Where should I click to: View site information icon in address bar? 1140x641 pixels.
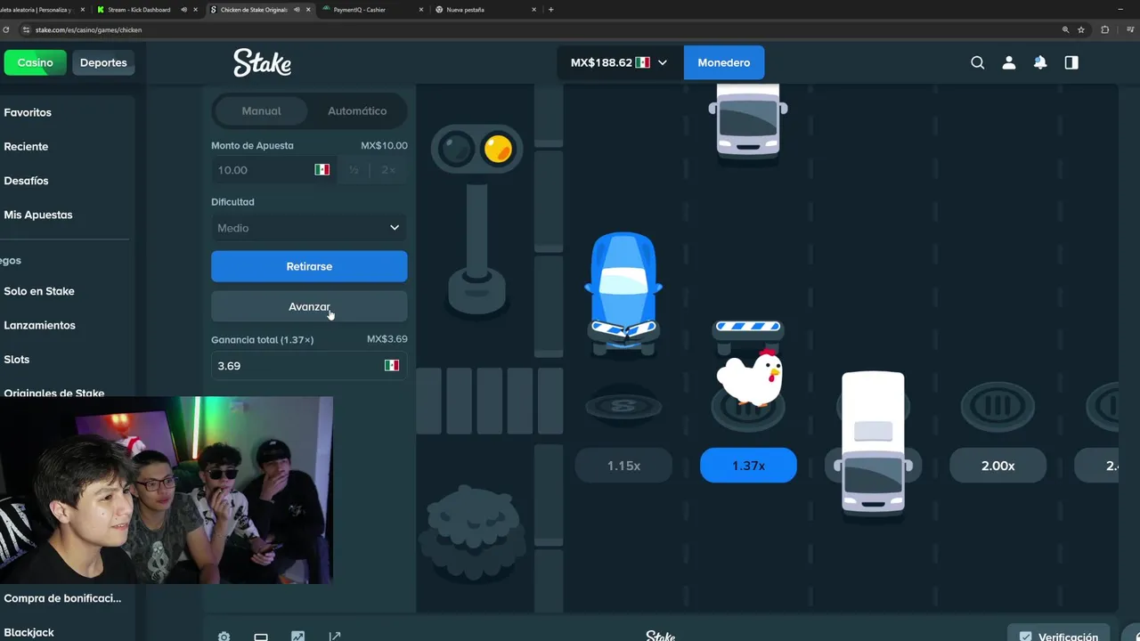26,29
